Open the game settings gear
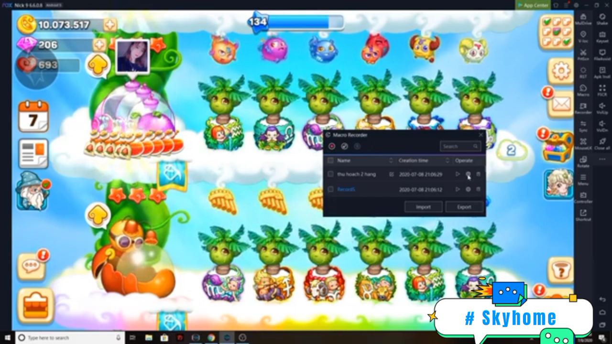Viewport: 612px width, 344px height. pos(560,71)
